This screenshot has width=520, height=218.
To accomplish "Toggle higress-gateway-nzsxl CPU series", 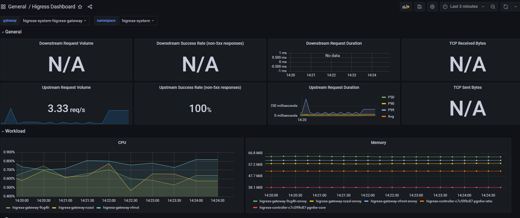I will pos(76,208).
